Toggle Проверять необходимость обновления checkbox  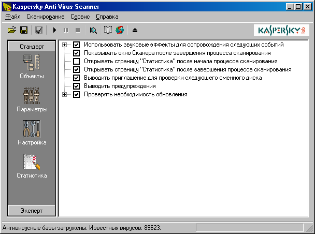tap(76, 94)
